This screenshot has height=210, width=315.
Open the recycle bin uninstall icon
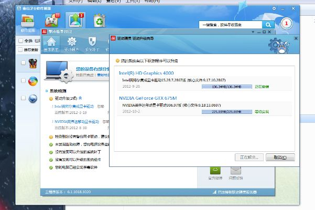99,20
